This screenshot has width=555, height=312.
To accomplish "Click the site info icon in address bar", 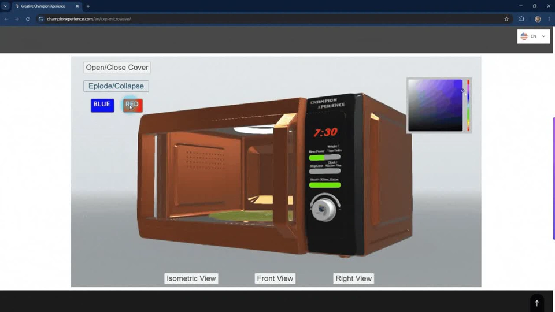I will pyautogui.click(x=41, y=19).
